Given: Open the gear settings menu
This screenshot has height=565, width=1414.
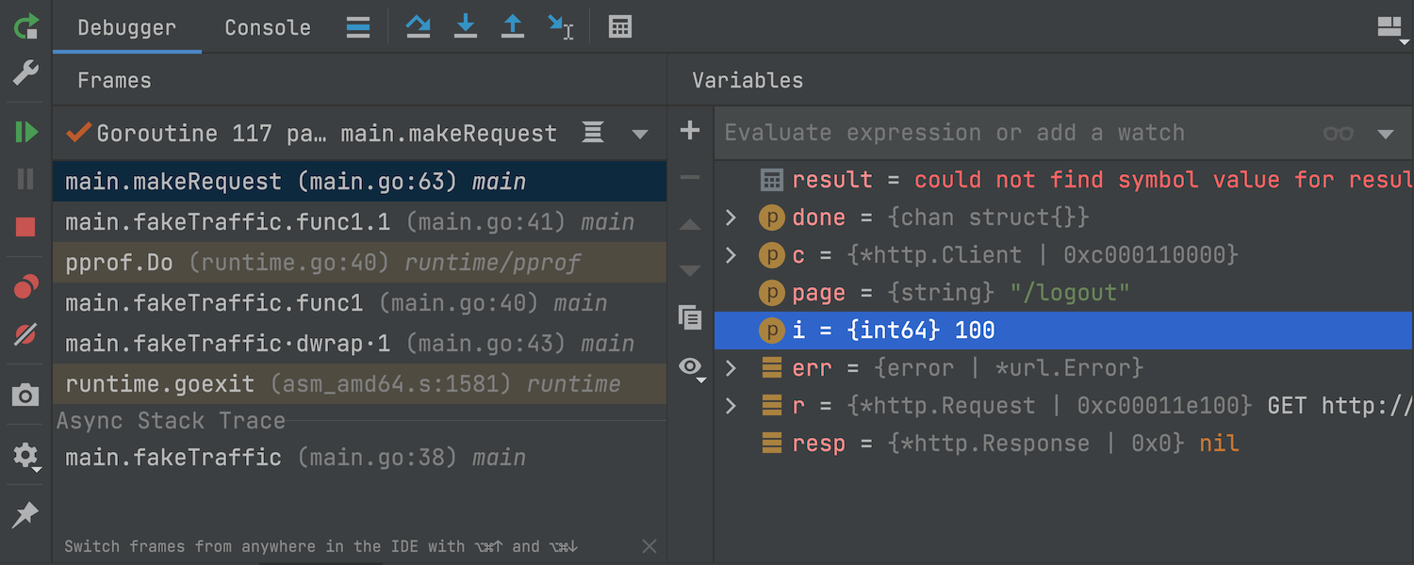Looking at the screenshot, I should 25,457.
